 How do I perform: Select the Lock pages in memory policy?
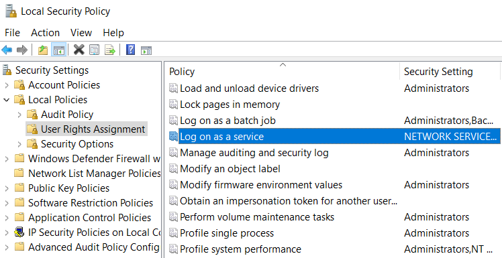pos(230,105)
